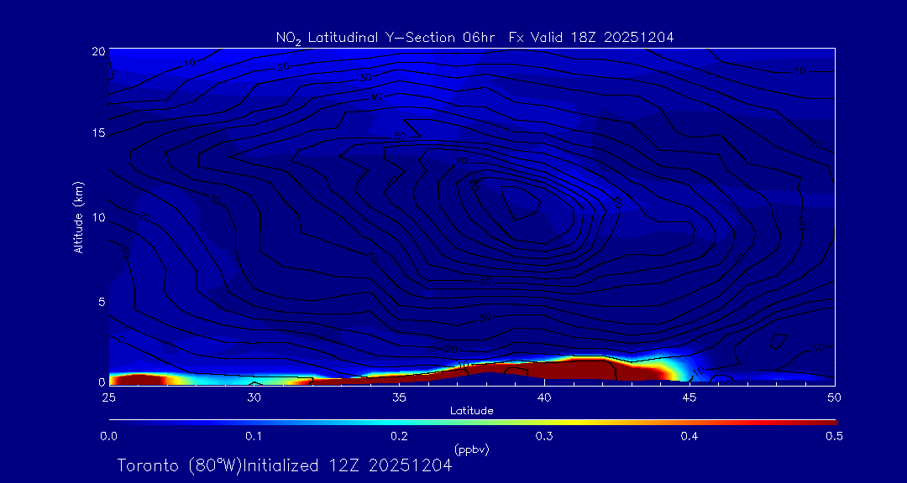
Task: Click the "80" contour label near the jet core
Action: pyautogui.click(x=476, y=186)
